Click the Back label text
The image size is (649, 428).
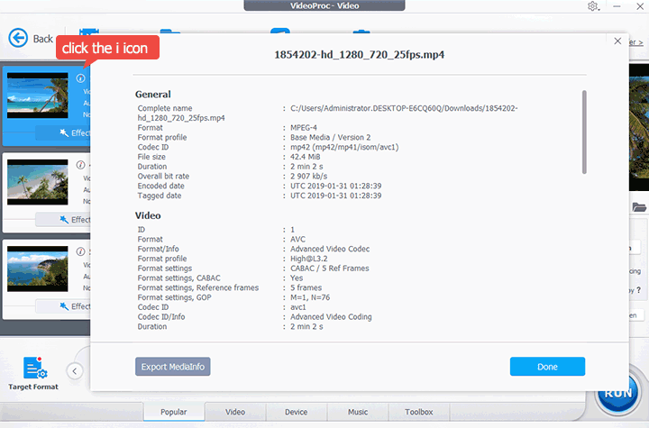coord(43,39)
